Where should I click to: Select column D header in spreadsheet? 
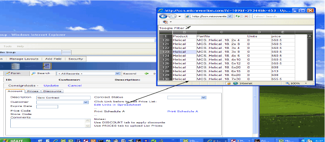tap(259, 32)
